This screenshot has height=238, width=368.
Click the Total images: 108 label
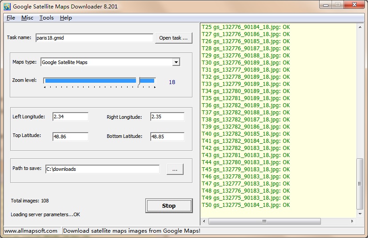coord(30,201)
